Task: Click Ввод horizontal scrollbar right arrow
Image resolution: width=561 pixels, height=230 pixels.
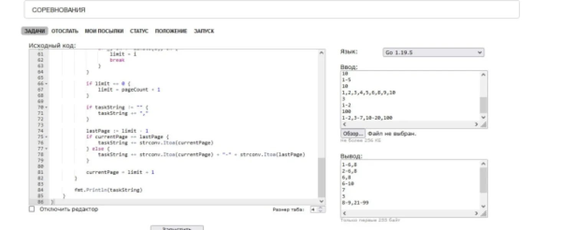Action: click(477, 124)
